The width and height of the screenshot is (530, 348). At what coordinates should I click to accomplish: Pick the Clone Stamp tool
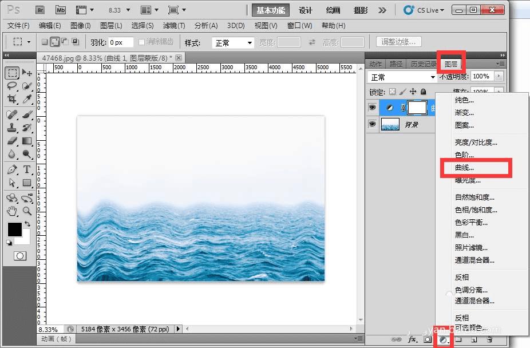(x=11, y=127)
